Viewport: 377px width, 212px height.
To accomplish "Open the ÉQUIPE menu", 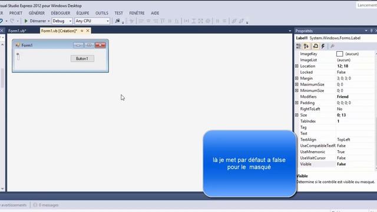I will [x=82, y=13].
